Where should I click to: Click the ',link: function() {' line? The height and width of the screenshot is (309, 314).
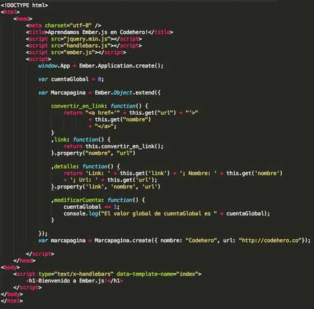[81, 139]
